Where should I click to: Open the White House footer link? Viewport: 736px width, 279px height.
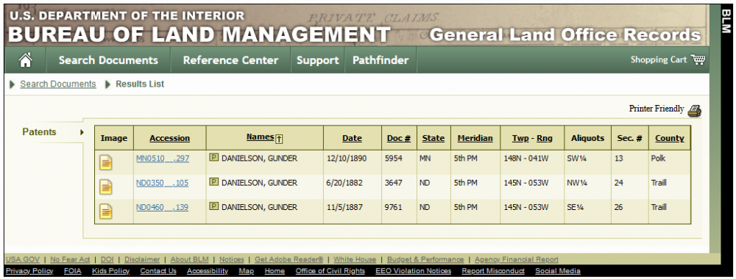tap(355, 259)
